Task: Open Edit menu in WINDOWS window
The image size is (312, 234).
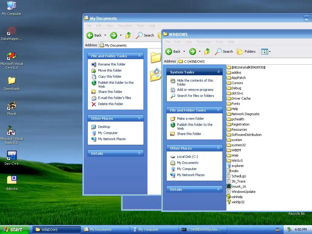Action: (x=178, y=42)
